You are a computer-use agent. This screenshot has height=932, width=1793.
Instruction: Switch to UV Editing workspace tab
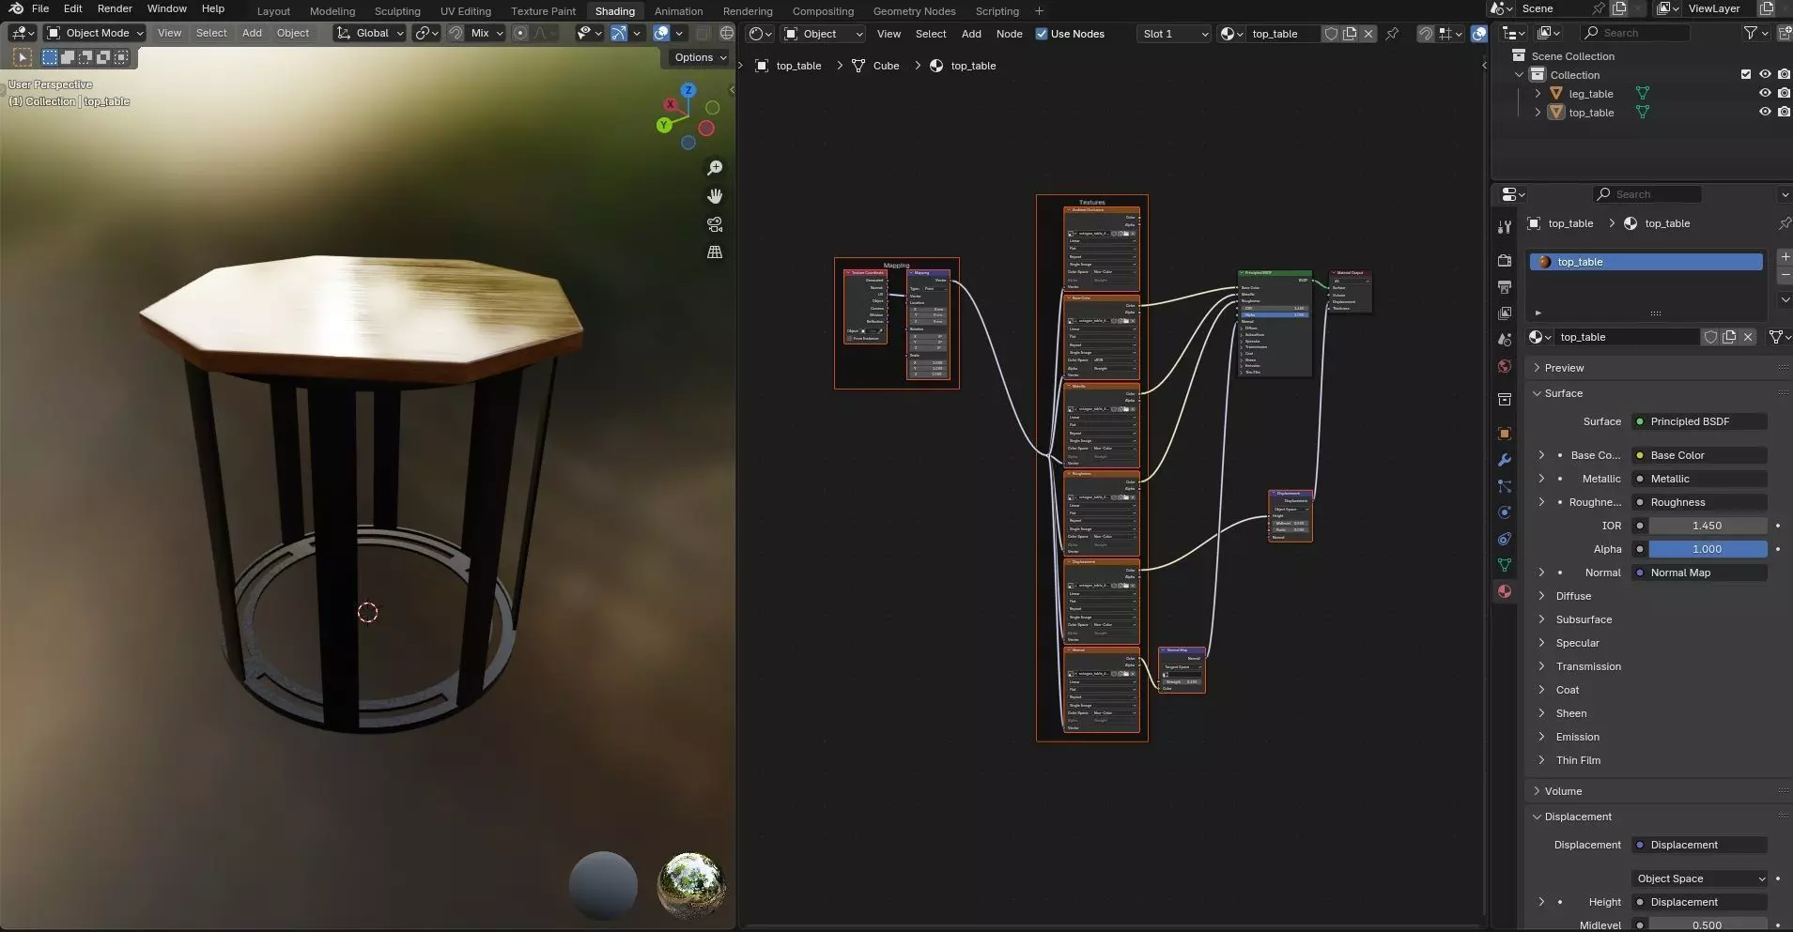(x=466, y=11)
